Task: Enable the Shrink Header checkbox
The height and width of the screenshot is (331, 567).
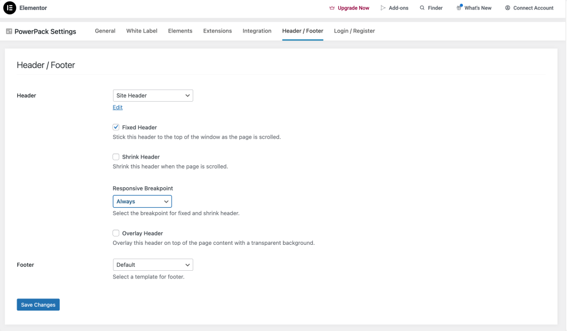Action: click(116, 156)
